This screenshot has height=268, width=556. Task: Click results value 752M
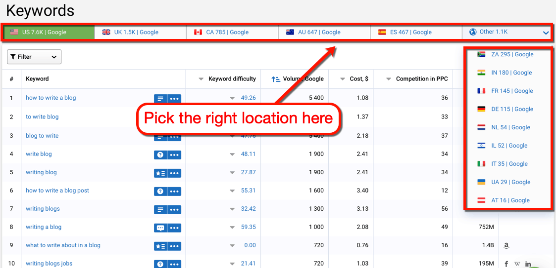coord(486,227)
